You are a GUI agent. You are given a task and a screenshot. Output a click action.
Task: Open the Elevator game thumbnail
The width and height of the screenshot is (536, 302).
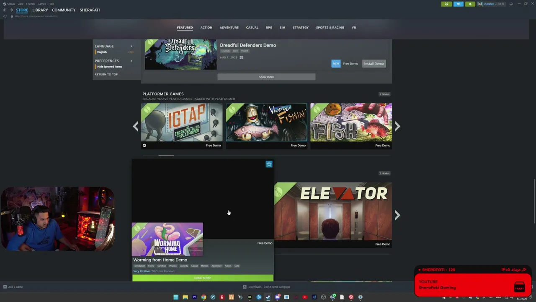pos(333,211)
